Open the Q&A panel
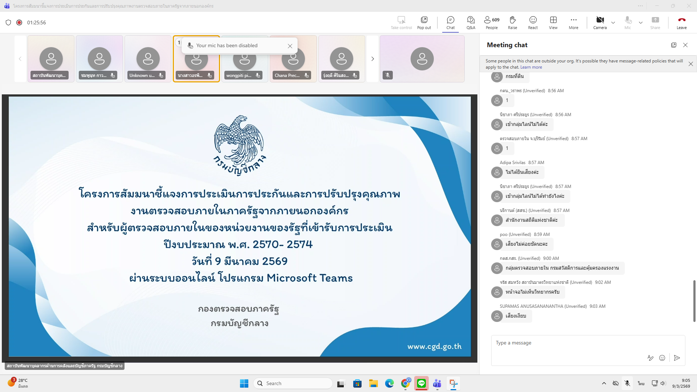Screen dimensions: 697x392 [470, 23]
